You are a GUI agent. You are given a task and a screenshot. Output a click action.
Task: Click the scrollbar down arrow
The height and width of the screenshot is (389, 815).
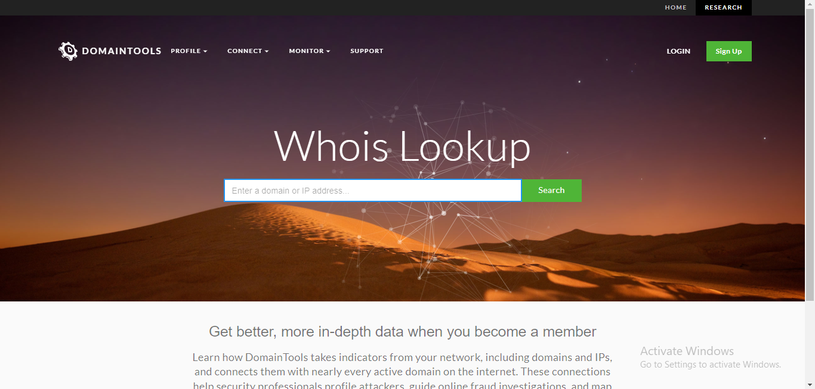[x=810, y=384]
